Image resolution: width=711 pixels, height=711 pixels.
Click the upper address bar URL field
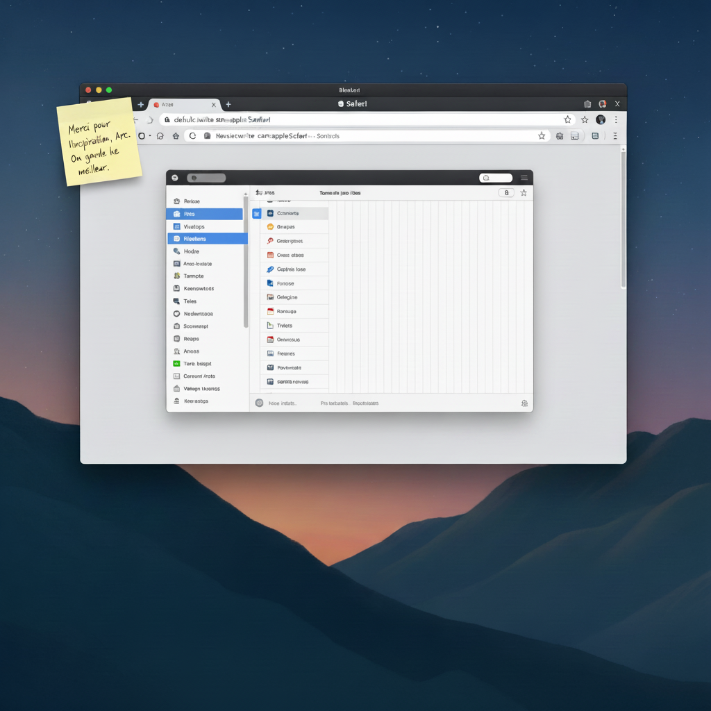(x=361, y=119)
